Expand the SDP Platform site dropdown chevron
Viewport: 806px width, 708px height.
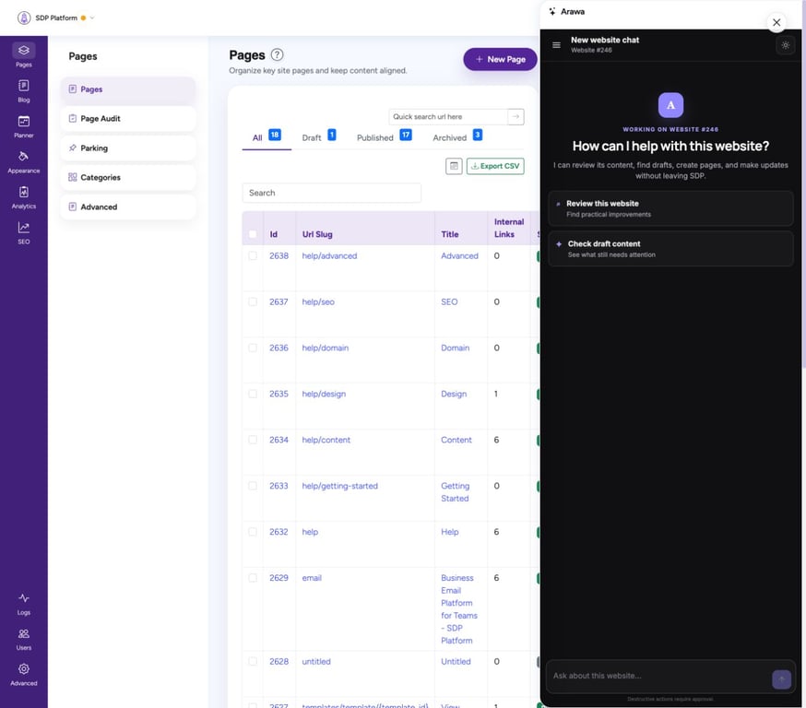tap(92, 18)
